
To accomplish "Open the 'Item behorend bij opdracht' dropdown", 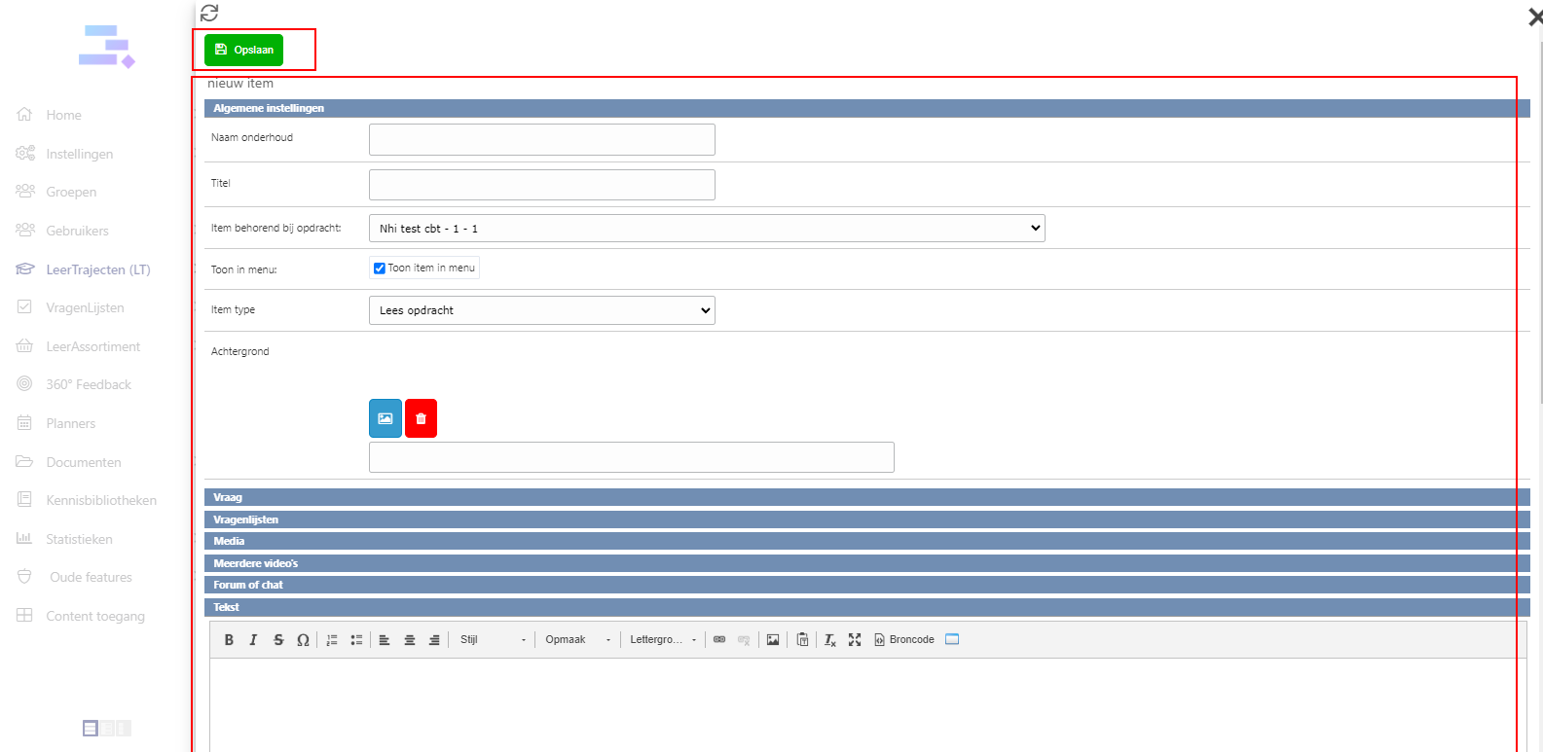I will point(707,229).
